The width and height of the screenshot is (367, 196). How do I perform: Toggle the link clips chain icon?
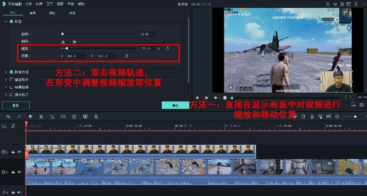pos(13,126)
